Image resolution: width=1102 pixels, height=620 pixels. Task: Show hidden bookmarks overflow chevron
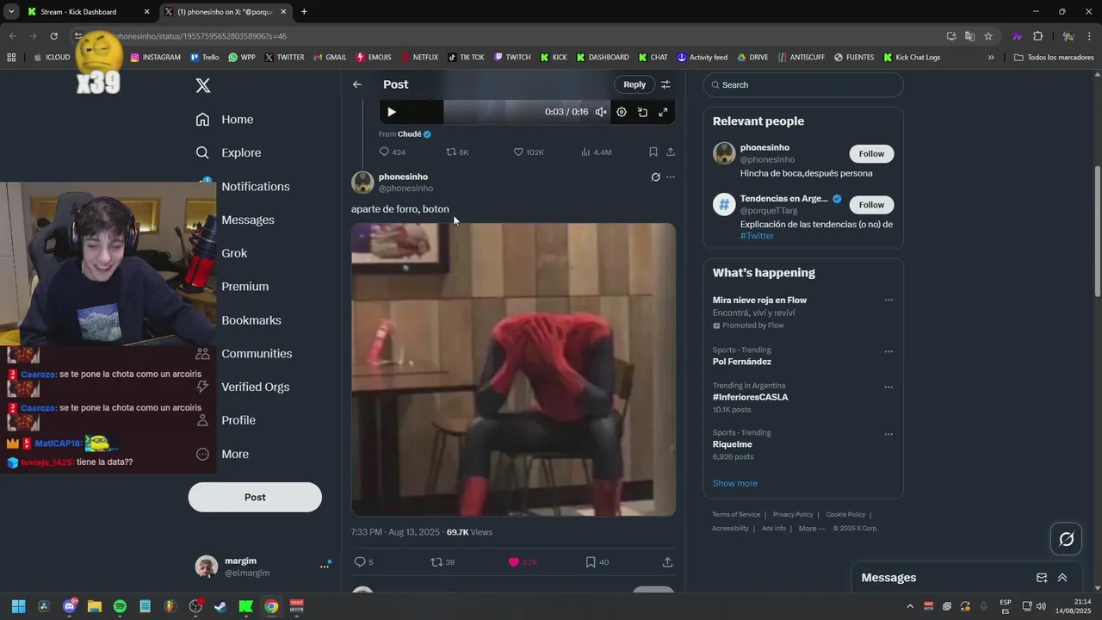pos(991,58)
